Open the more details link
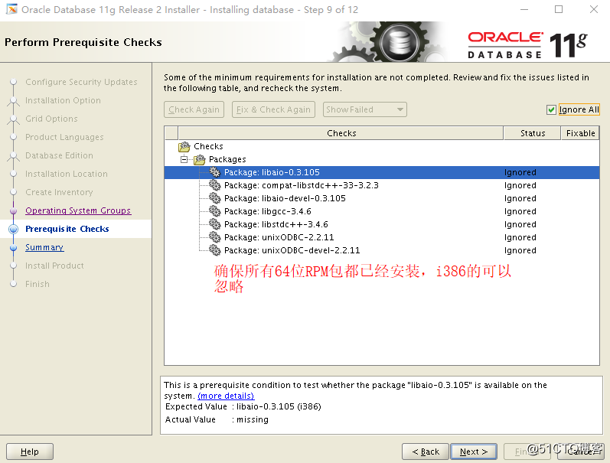The height and width of the screenshot is (463, 610). tap(226, 396)
